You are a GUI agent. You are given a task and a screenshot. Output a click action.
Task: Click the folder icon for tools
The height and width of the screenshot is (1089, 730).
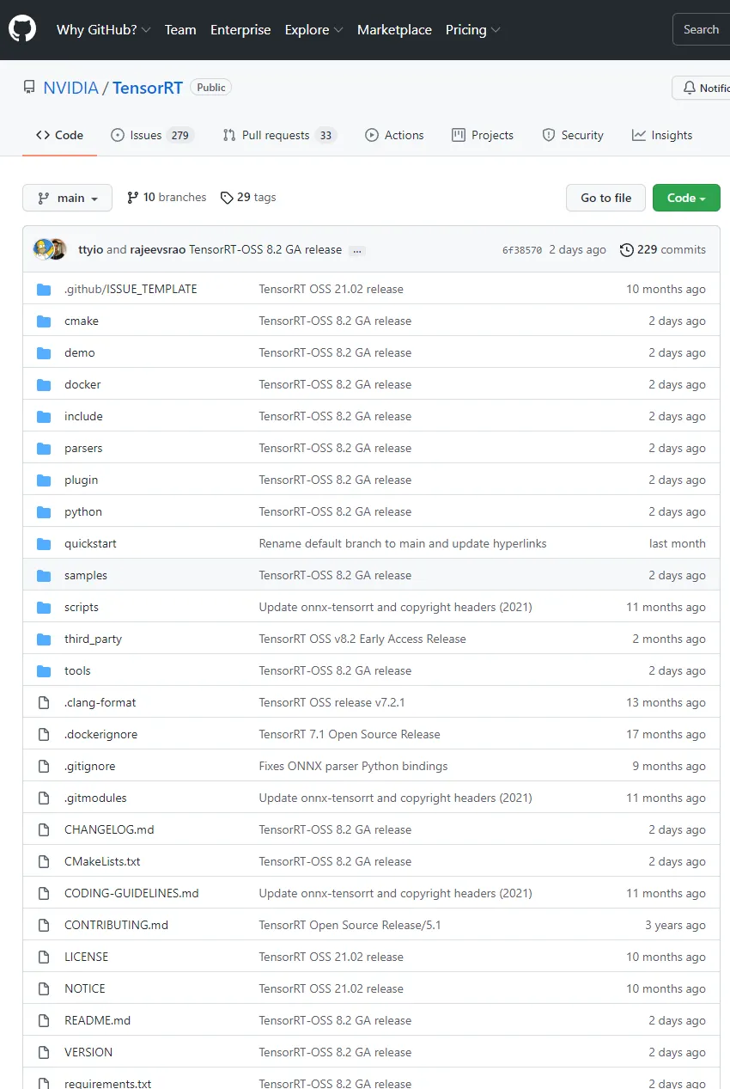pos(44,670)
